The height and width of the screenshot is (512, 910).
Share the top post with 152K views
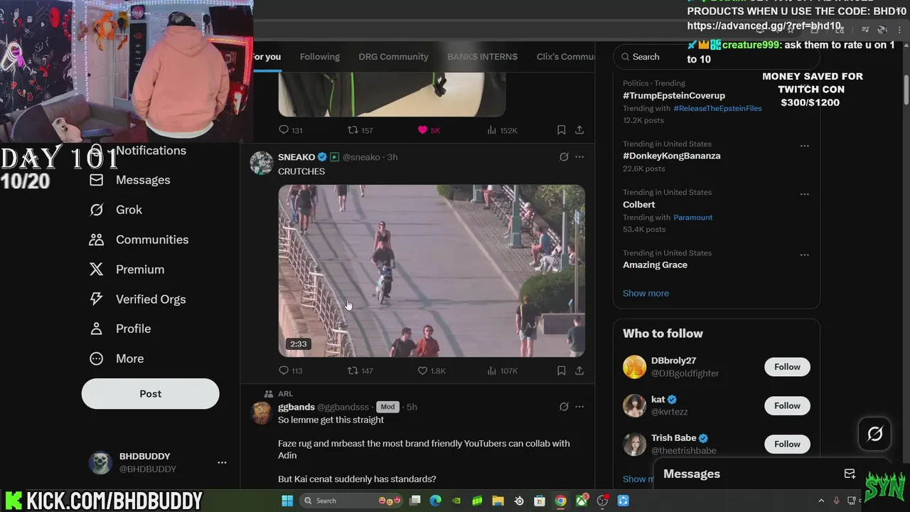click(579, 130)
